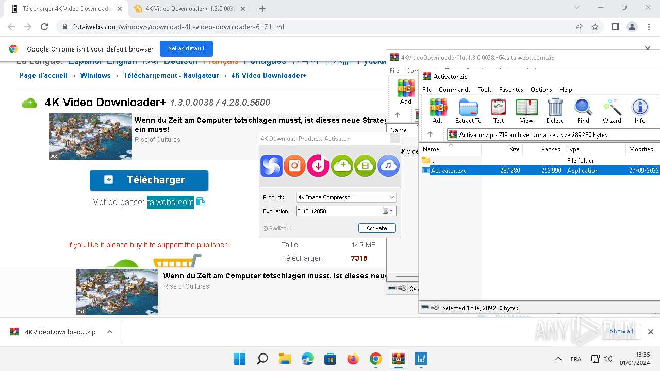Follow the Windows breadcrumb link
Screen dimensions: 660x371
pos(95,75)
